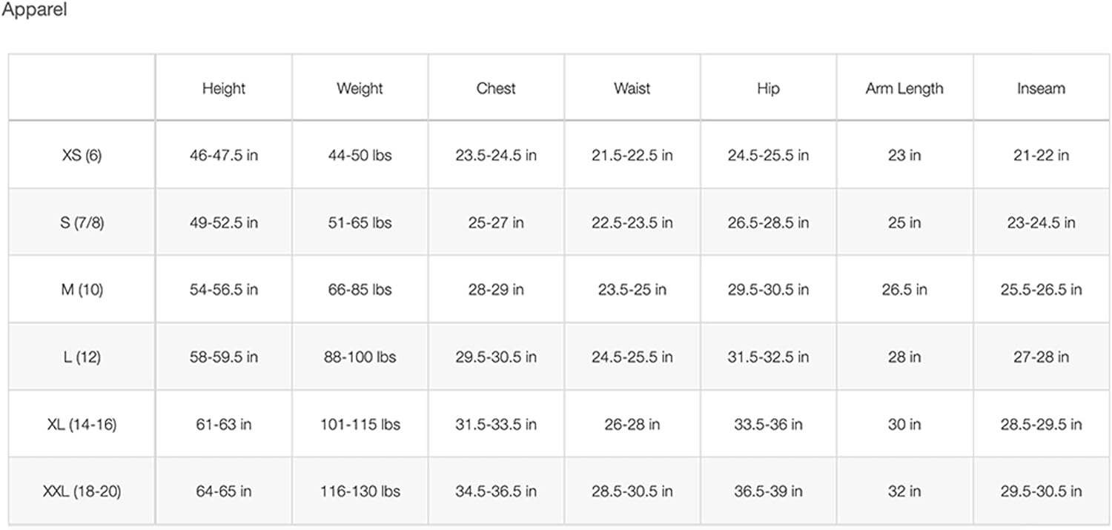
Task: Click the Apparel heading text
Action: click(34, 12)
